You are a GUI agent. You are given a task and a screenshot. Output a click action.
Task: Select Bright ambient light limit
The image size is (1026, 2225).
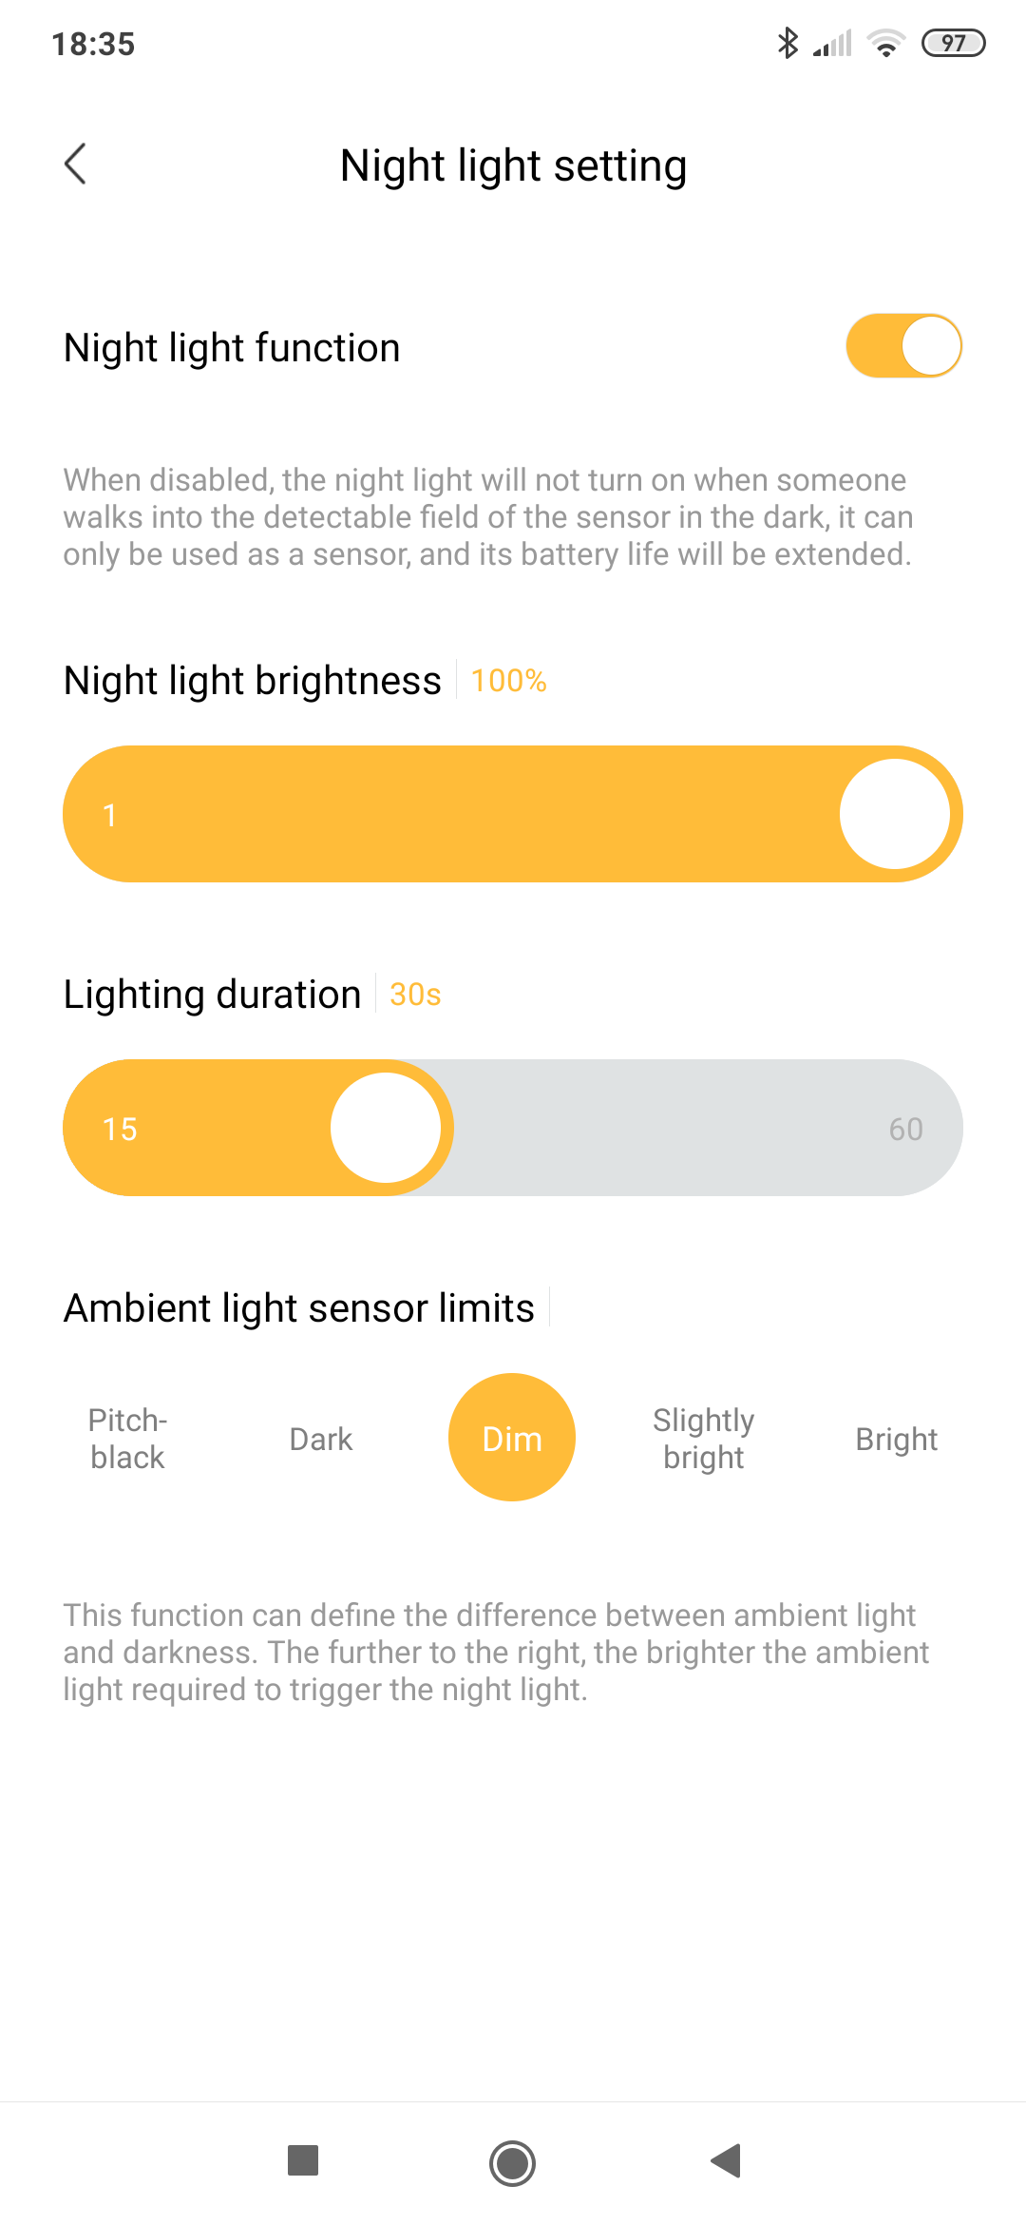point(896,1439)
